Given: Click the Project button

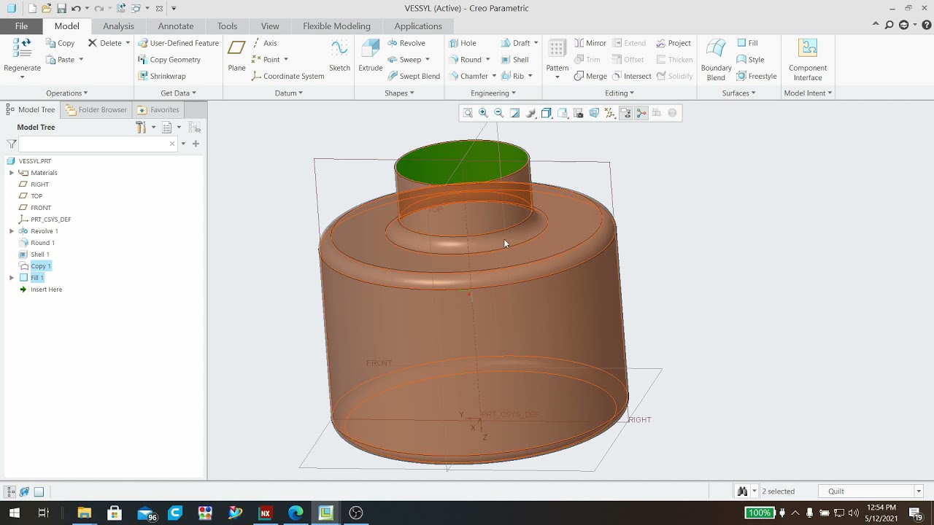Looking at the screenshot, I should (674, 43).
